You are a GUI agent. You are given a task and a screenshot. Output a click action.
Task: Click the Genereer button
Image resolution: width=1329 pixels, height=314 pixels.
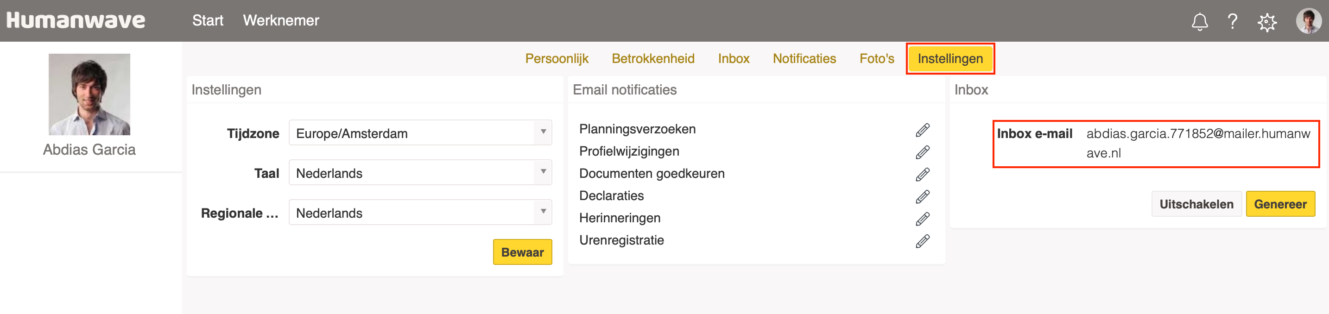pos(1280,204)
